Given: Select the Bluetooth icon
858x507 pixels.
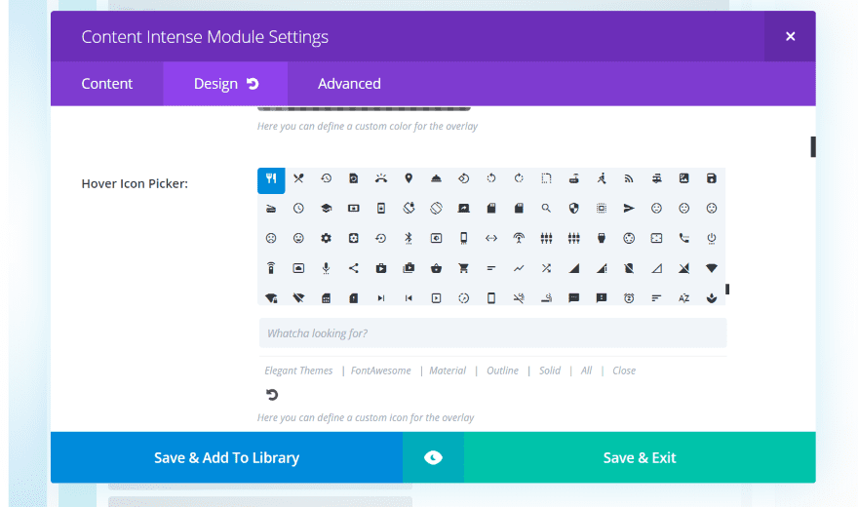Looking at the screenshot, I should (409, 238).
